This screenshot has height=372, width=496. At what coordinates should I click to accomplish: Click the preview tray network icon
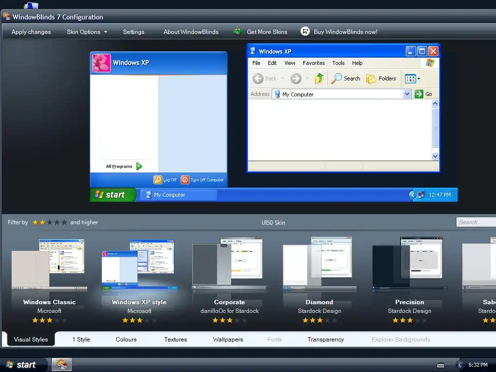pyautogui.click(x=421, y=195)
